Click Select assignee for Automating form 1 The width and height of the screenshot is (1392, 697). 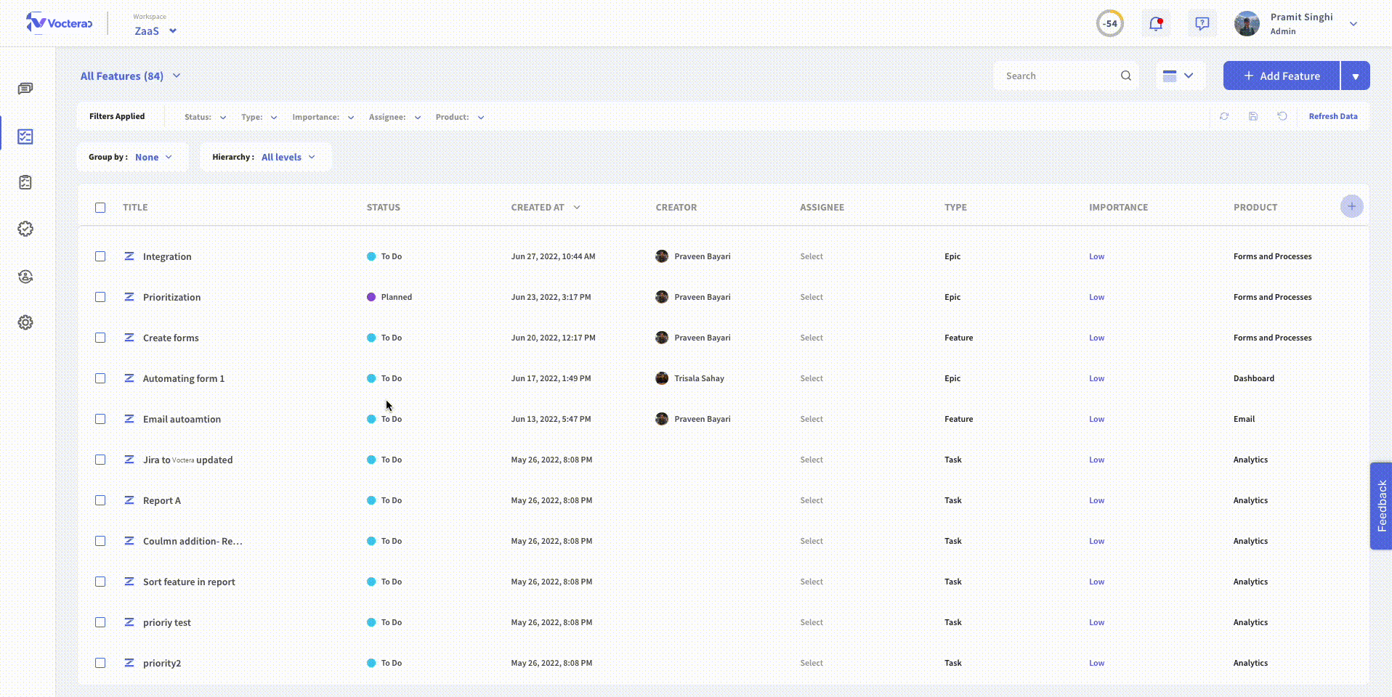point(812,378)
